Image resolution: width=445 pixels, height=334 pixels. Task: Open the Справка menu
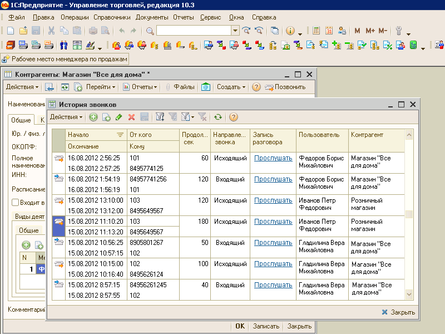click(264, 17)
